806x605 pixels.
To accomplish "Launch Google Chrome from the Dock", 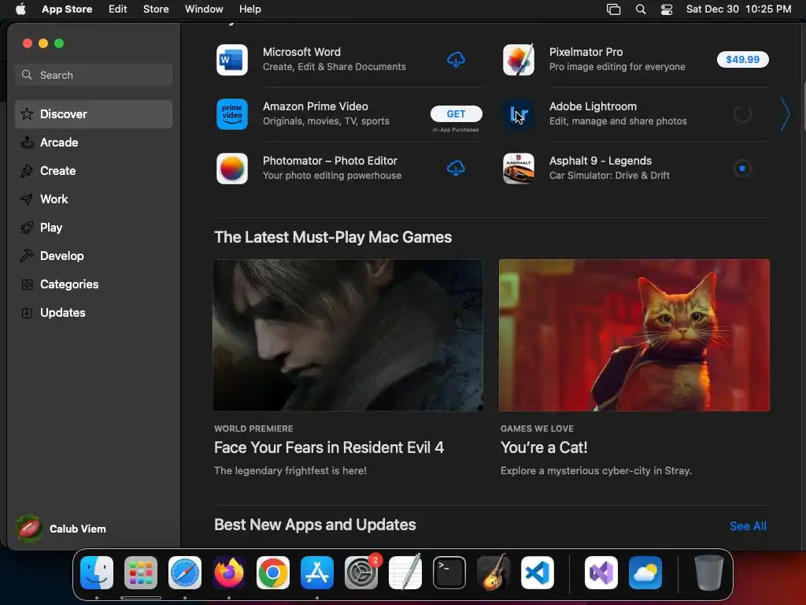I will tap(273, 573).
